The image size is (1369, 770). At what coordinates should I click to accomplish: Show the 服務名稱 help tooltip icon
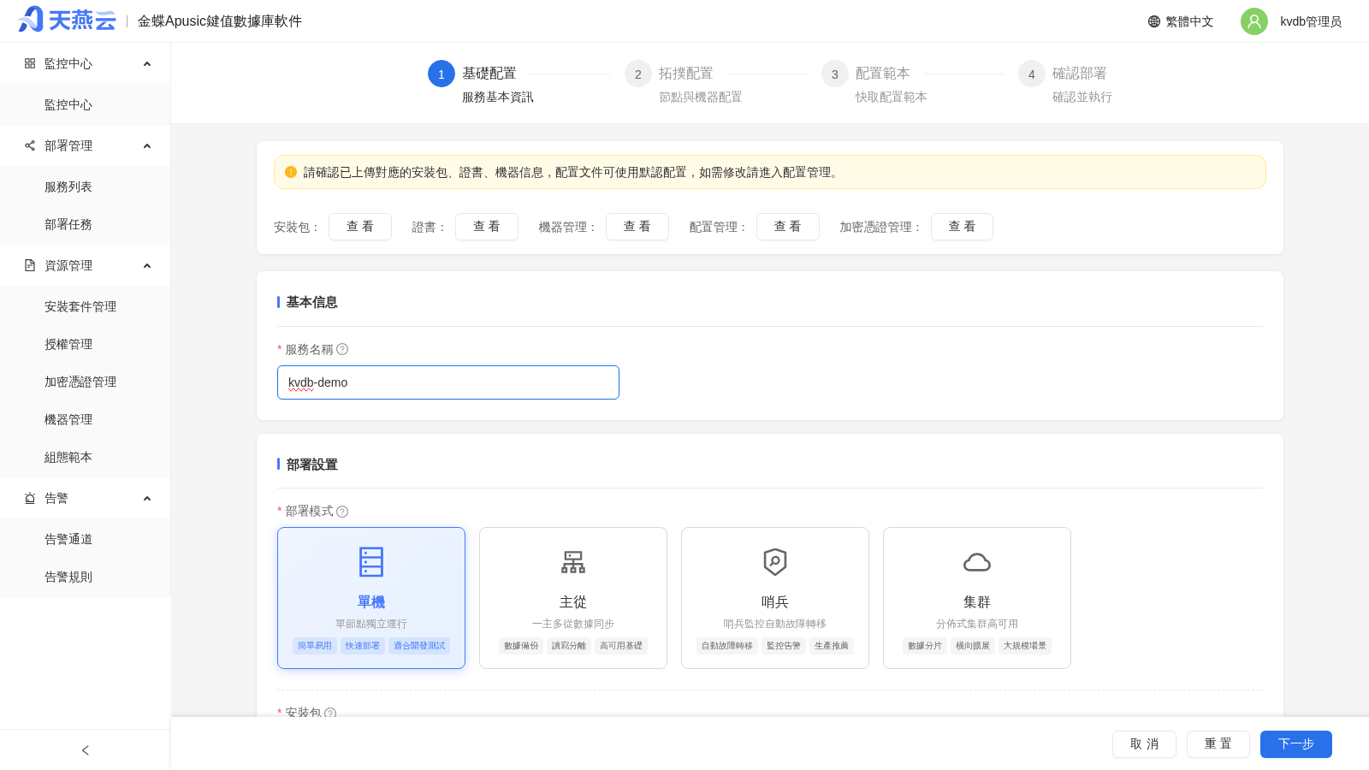point(342,349)
